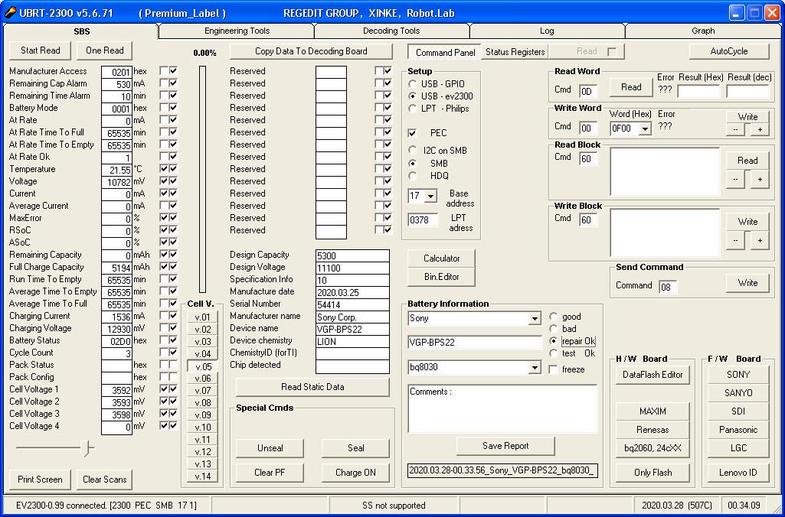Image resolution: width=785 pixels, height=517 pixels.
Task: Select cell voltage button v.01
Action: coord(203,317)
